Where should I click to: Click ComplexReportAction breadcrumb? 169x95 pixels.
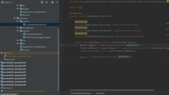81,93
